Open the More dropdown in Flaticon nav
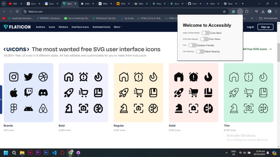Image resolution: width=280 pixels, height=157 pixels. click(118, 27)
